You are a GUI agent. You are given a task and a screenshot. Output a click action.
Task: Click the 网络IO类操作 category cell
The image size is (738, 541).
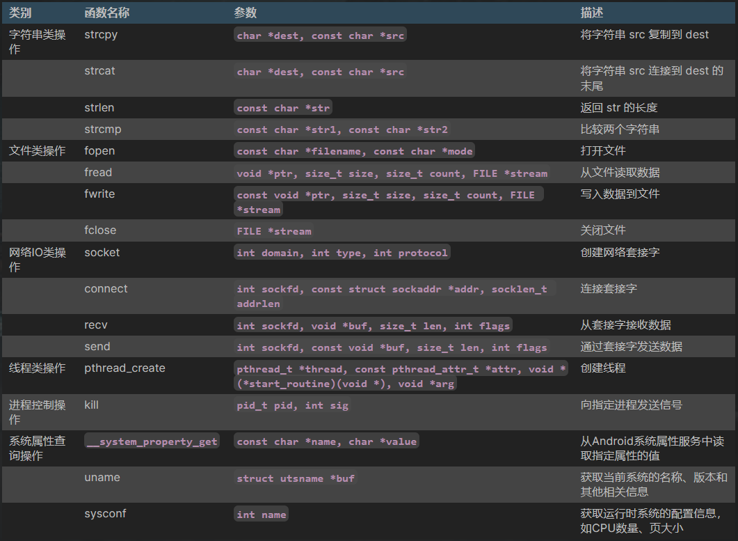pyautogui.click(x=37, y=260)
